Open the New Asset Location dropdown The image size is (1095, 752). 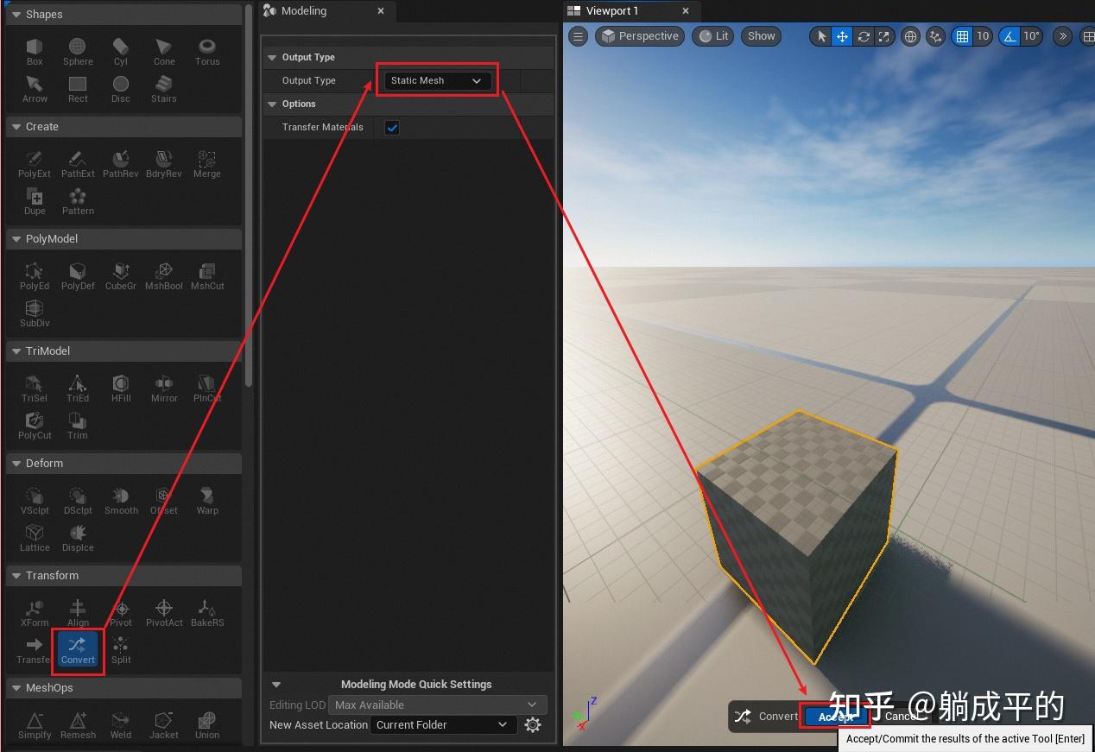(x=443, y=724)
